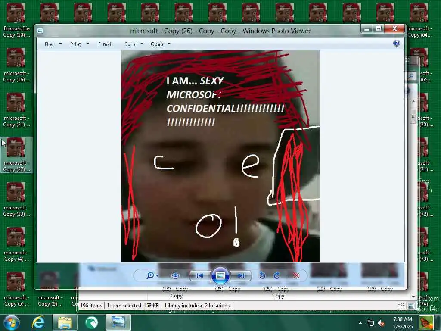This screenshot has height=331, width=441.
Task: Select desktop icon microsoft - Copy (5)
Action: point(16,289)
